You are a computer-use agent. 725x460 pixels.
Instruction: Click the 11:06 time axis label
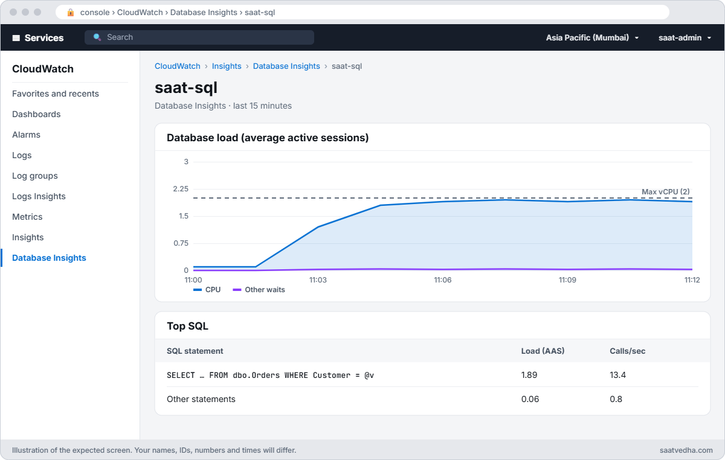coord(443,280)
